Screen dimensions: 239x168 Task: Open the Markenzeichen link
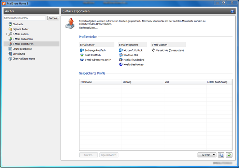tap(88, 27)
